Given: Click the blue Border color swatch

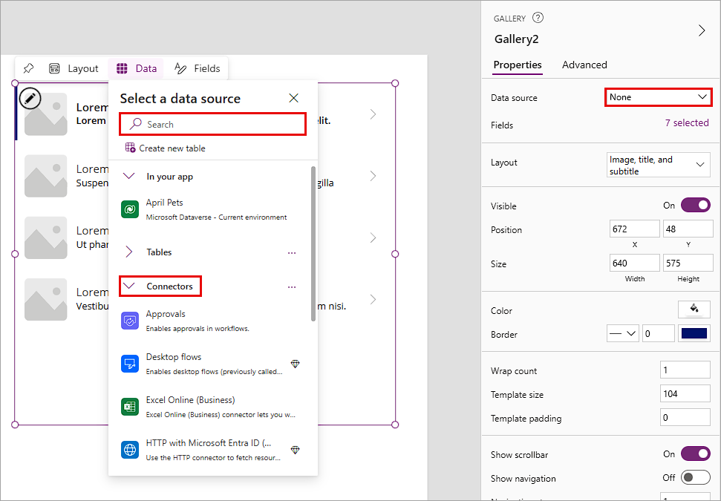Looking at the screenshot, I should (694, 333).
